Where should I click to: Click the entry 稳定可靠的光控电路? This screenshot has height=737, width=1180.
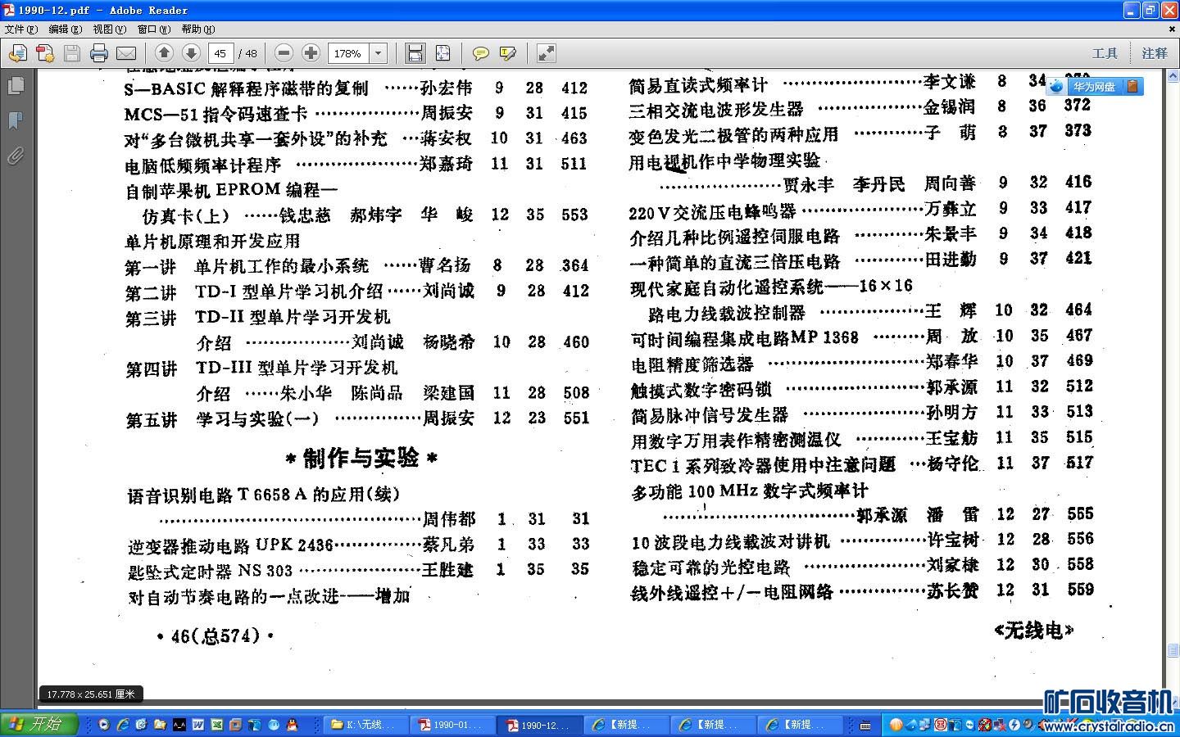pyautogui.click(x=711, y=567)
